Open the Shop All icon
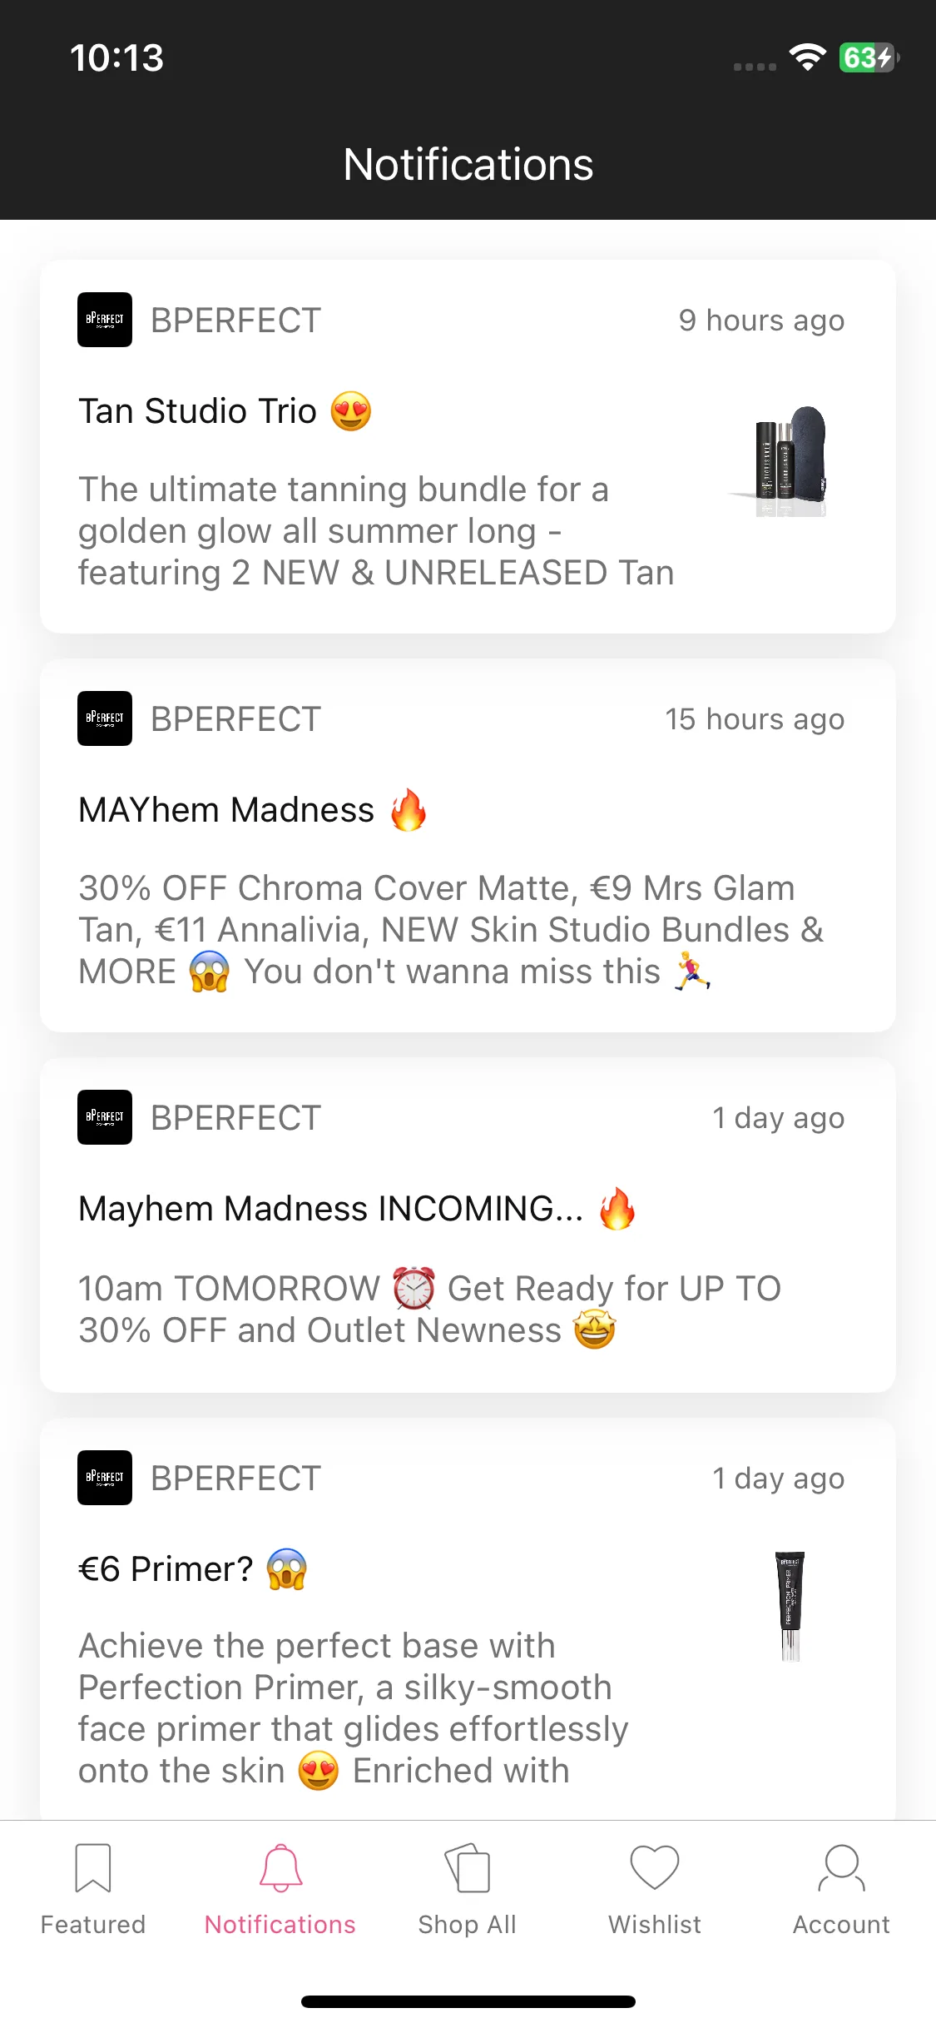Viewport: 936px width, 2028px height. (468, 1868)
